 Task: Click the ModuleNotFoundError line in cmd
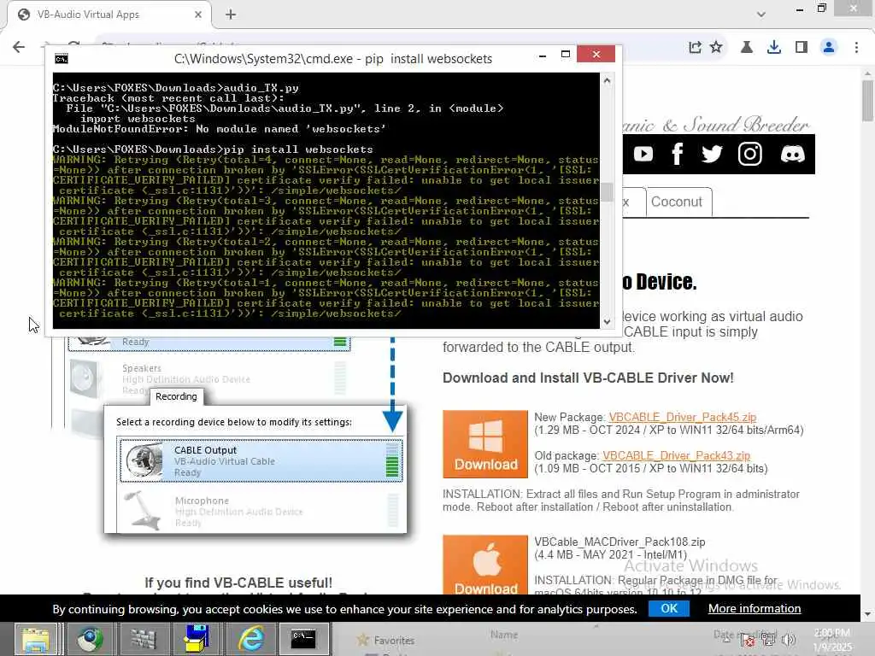pyautogui.click(x=219, y=129)
